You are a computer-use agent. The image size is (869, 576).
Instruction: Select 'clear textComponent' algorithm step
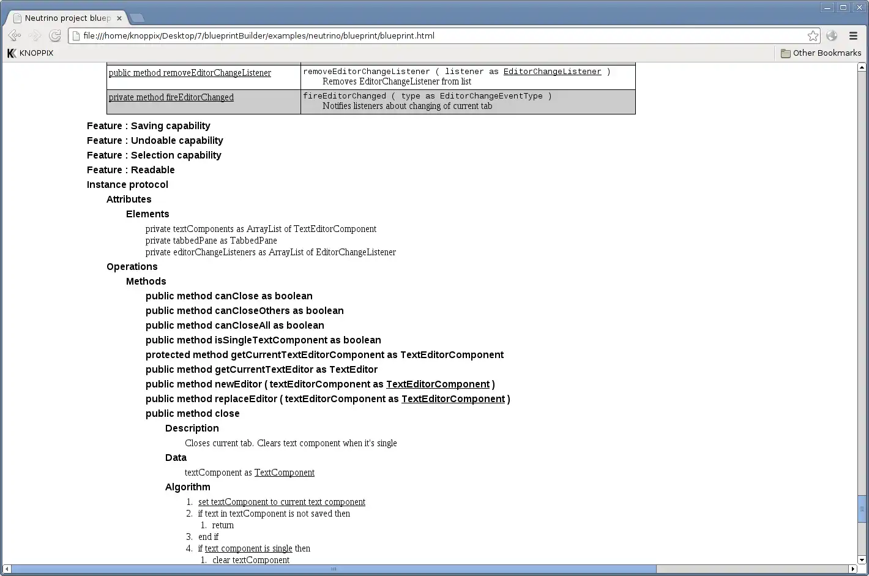pyautogui.click(x=251, y=560)
